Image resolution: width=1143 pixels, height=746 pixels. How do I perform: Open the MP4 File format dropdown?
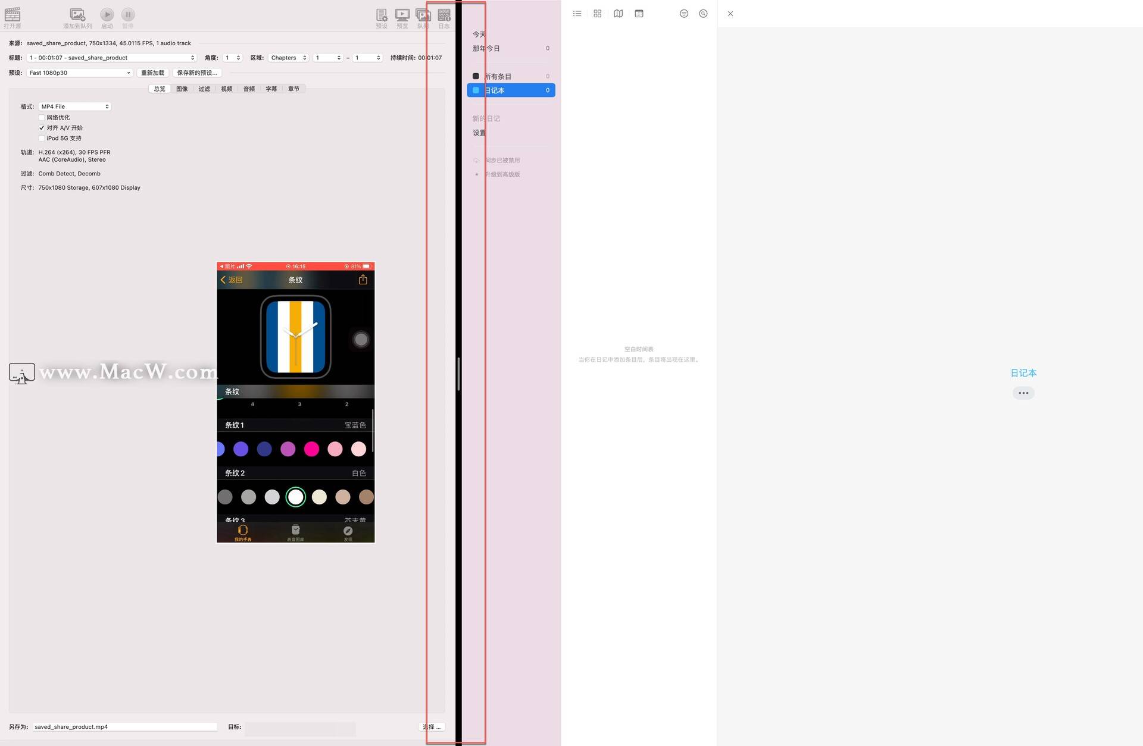click(x=75, y=107)
